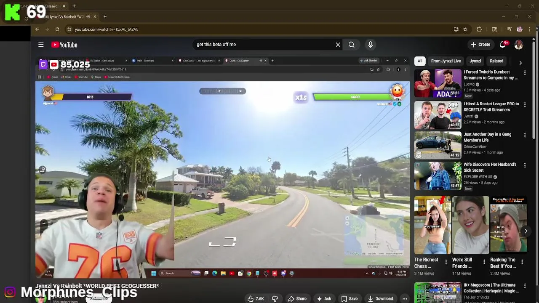The image size is (539, 303).
Task: Download the video
Action: click(380, 299)
